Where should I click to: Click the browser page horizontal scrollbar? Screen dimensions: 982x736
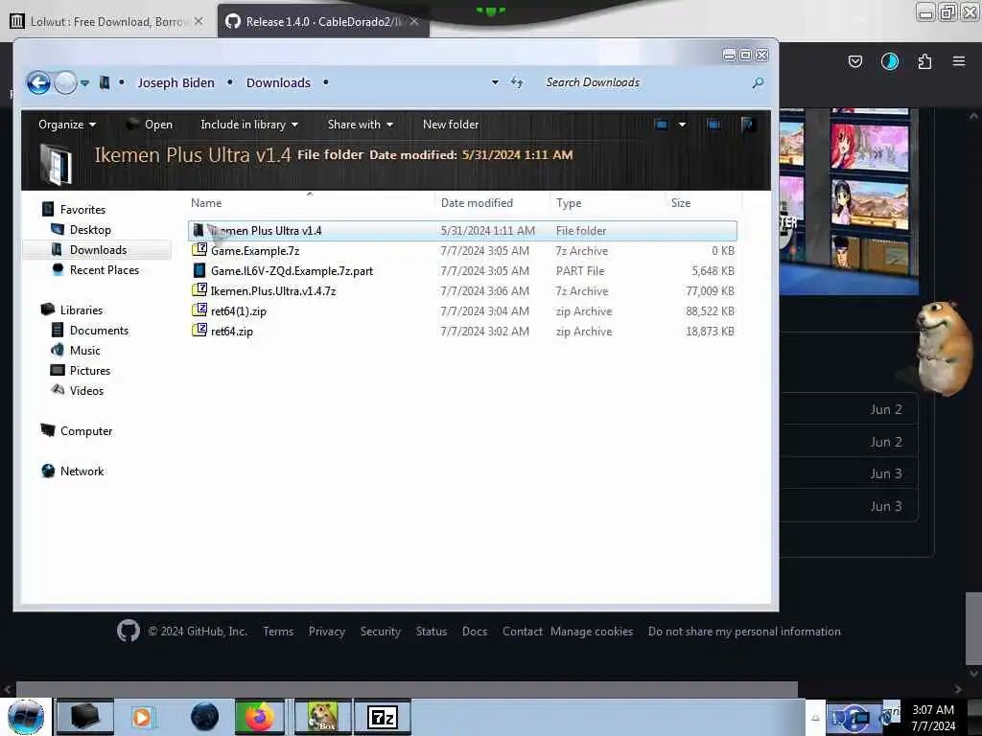click(x=407, y=688)
